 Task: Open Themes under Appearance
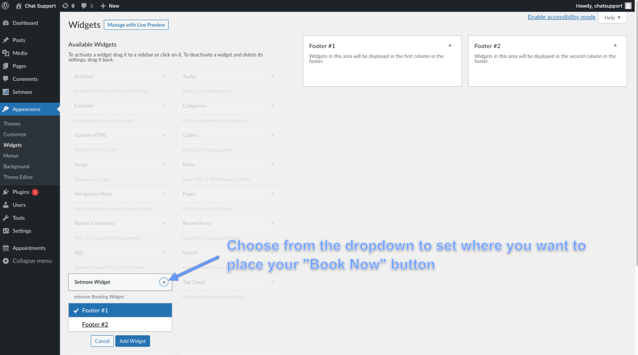pyautogui.click(x=12, y=124)
